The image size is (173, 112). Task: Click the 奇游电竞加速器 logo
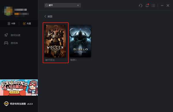coord(6,104)
